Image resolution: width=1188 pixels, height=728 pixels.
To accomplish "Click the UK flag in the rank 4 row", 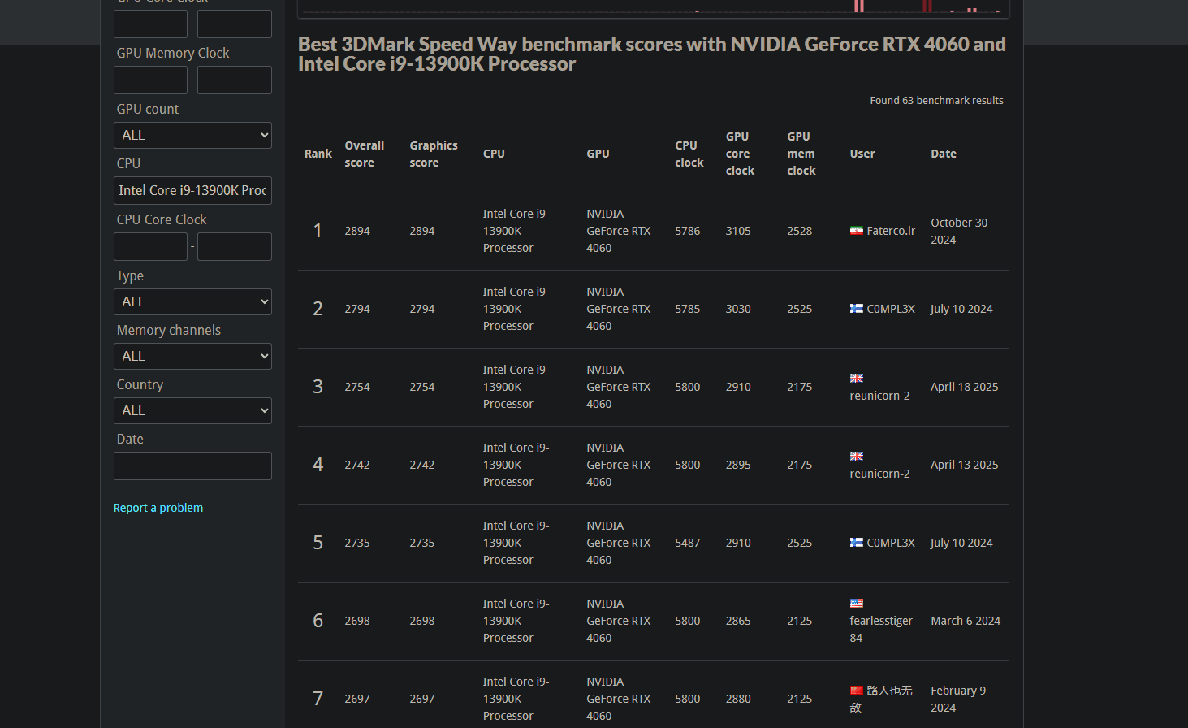I will point(856,457).
